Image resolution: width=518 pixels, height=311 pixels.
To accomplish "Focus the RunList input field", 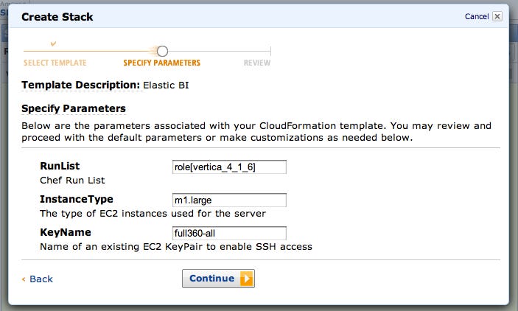I will click(228, 167).
